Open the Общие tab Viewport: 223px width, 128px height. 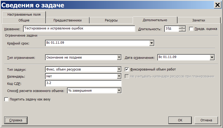pyautogui.click(x=24, y=20)
